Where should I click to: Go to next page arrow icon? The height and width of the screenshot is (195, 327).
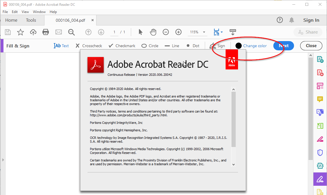click(x=101, y=32)
